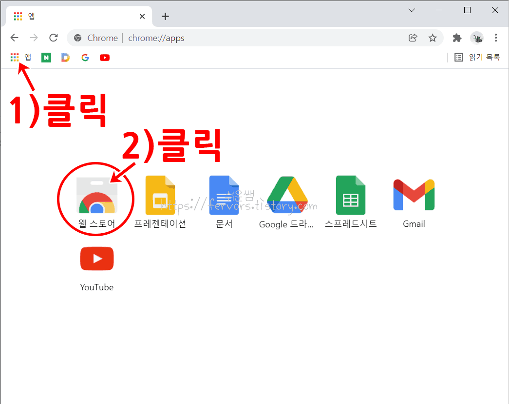Expand tab search dropdown arrow
This screenshot has height=404, width=509.
(412, 10)
